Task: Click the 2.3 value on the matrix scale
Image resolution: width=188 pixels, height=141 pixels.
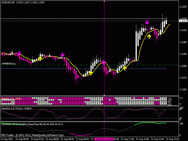Action: tap(181, 98)
